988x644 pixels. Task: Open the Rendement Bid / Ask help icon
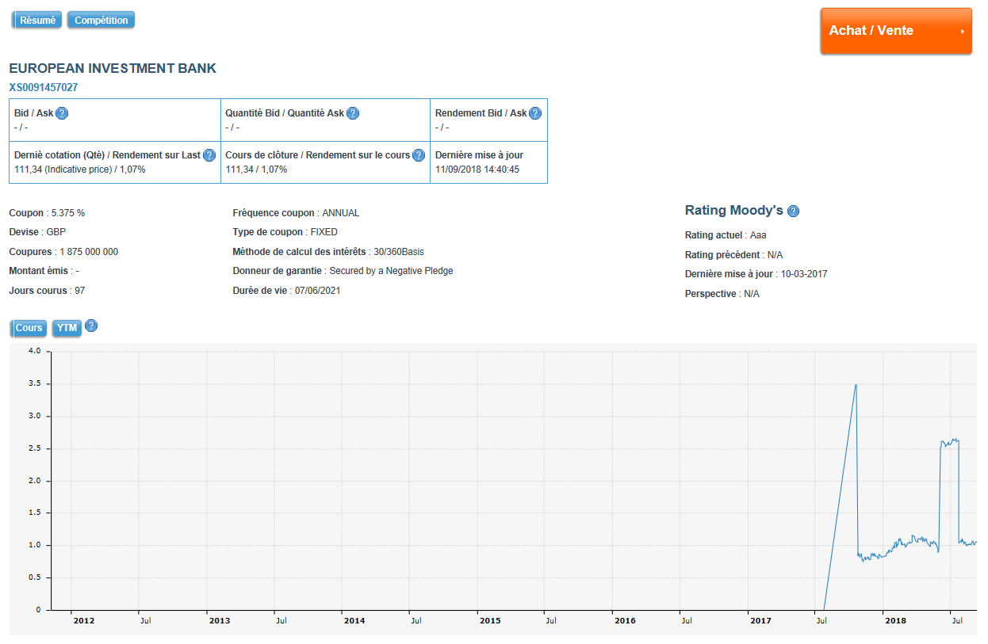[535, 113]
